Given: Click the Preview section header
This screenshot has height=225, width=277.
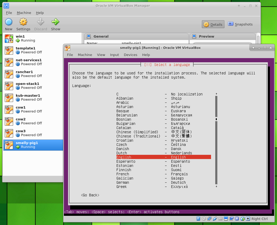Looking at the screenshot, I should [x=223, y=37].
